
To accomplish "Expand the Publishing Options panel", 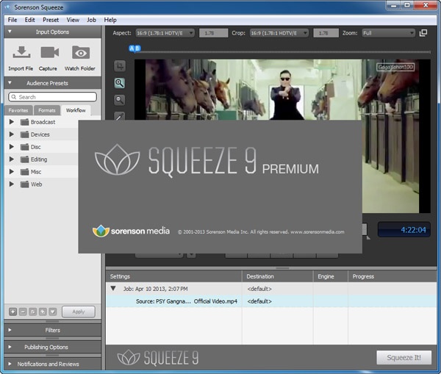I will [10, 347].
